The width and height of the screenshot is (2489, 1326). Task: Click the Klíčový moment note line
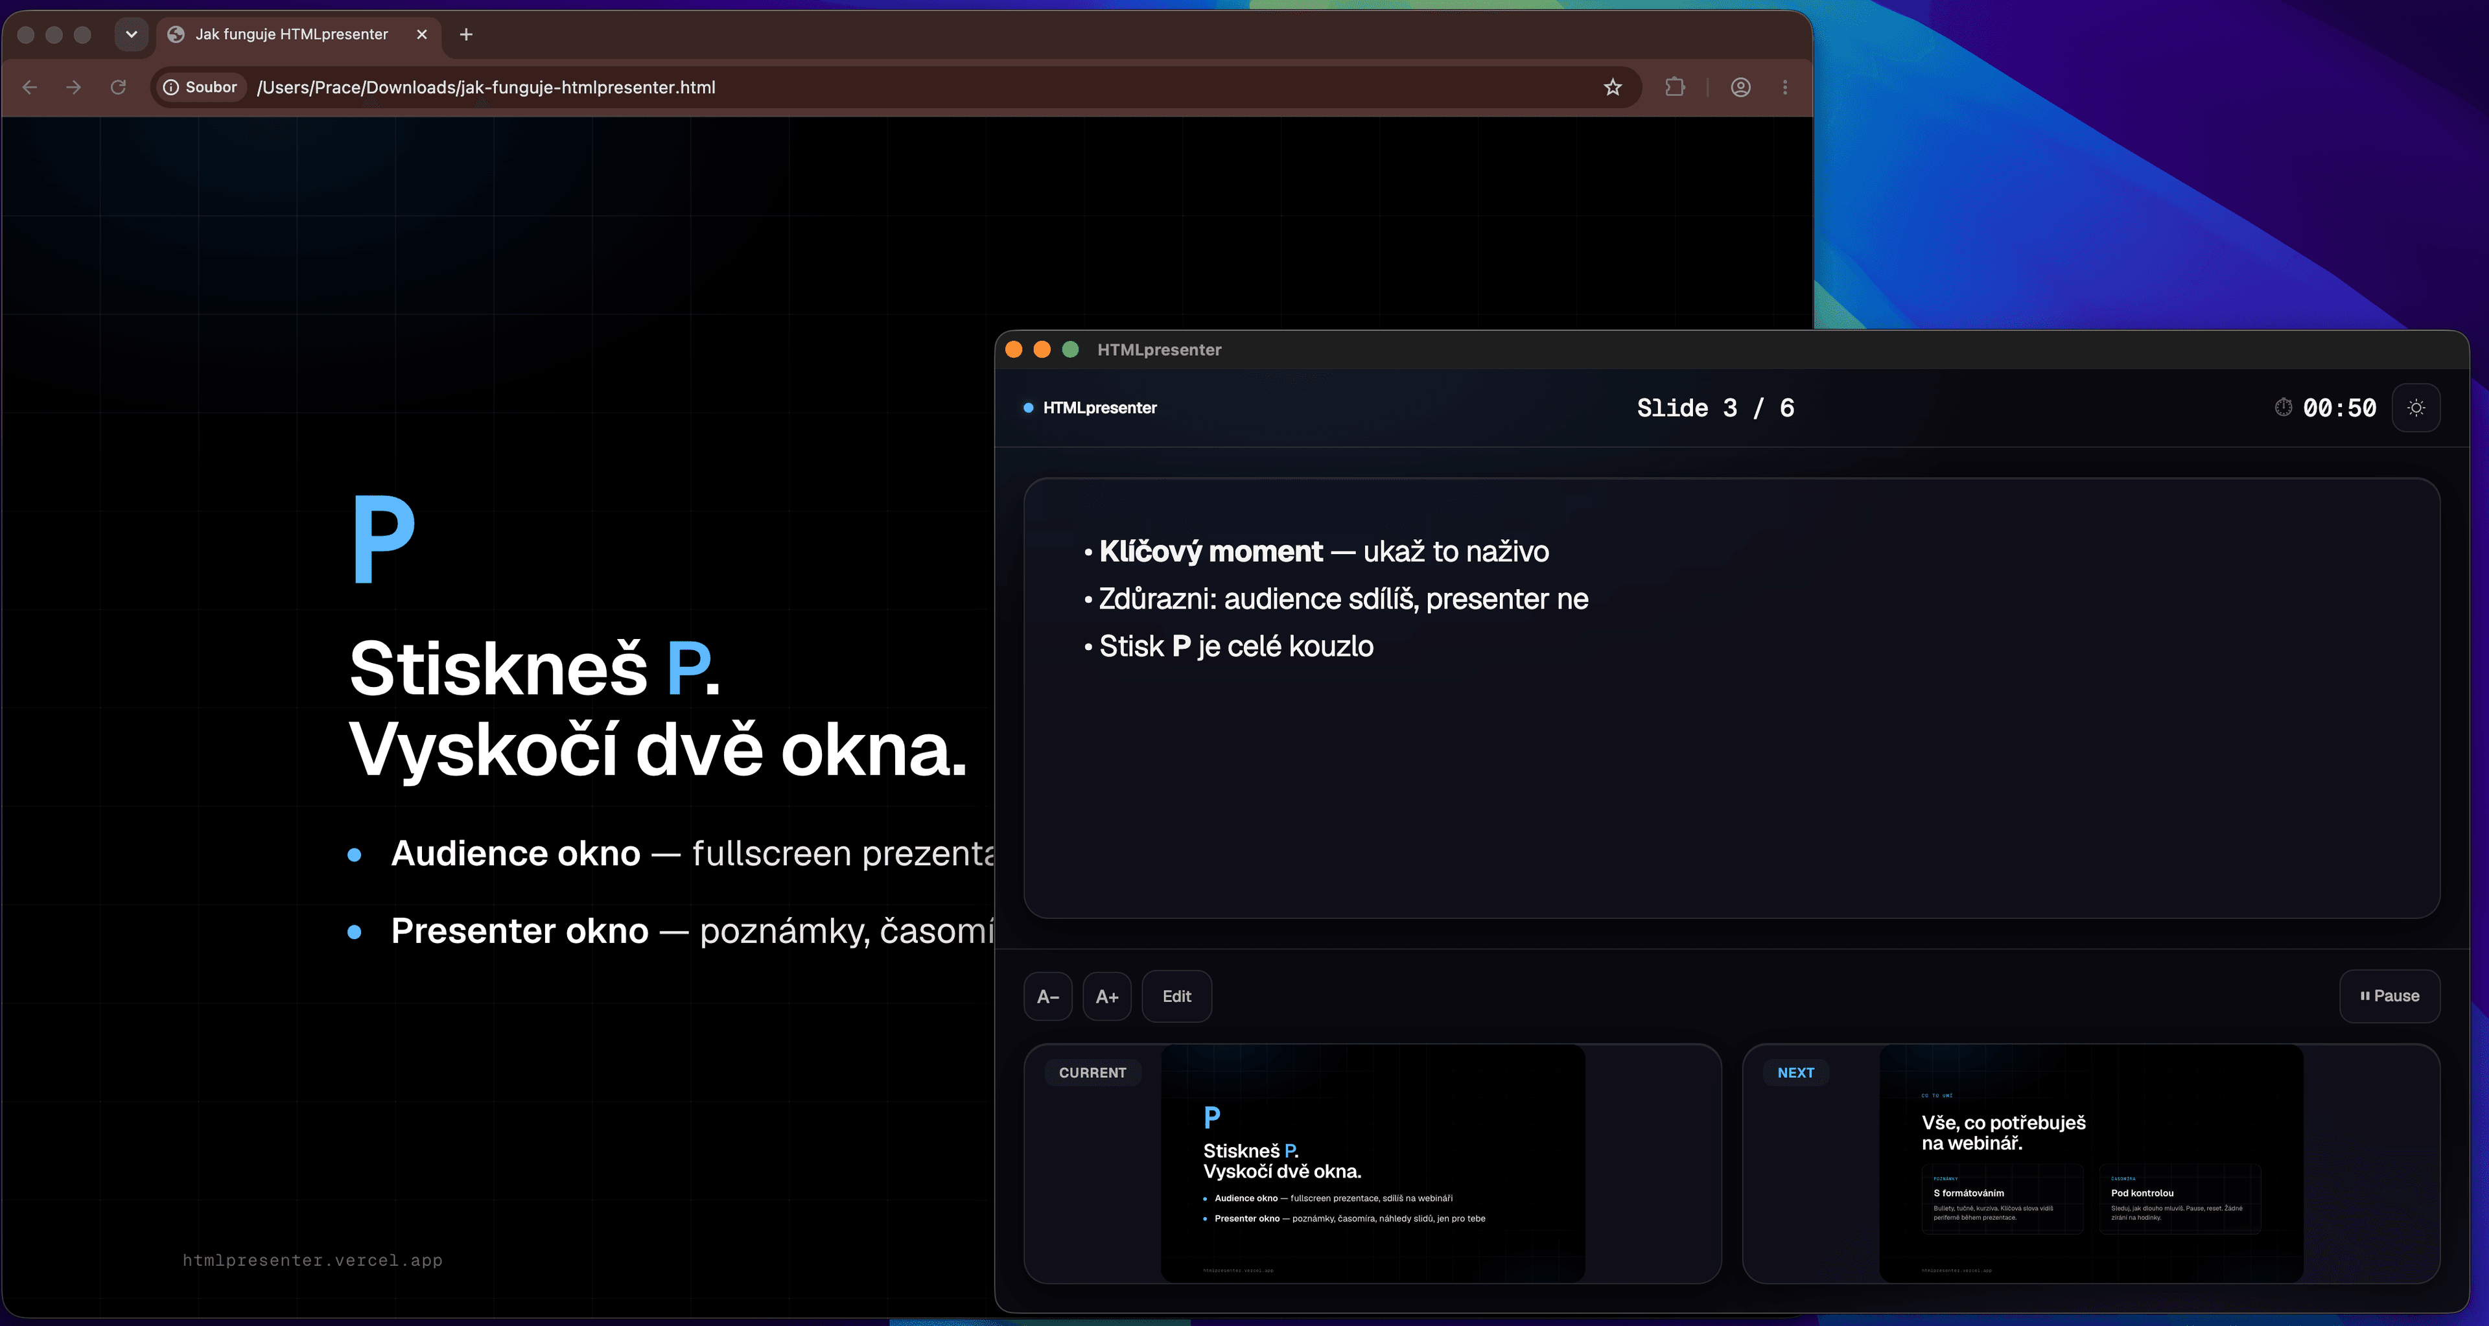pos(1316,552)
